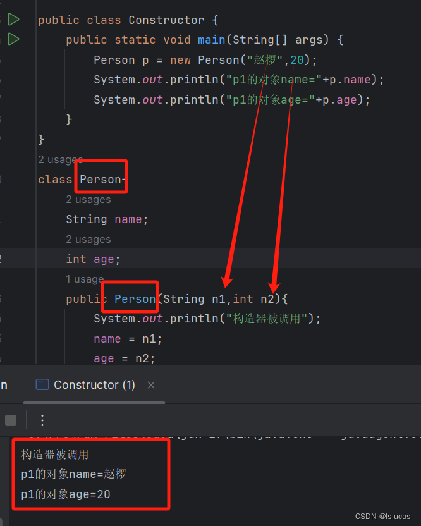421x526 pixels.
Task: Click console output 'p1的对象name=赵椤'
Action: point(74,474)
